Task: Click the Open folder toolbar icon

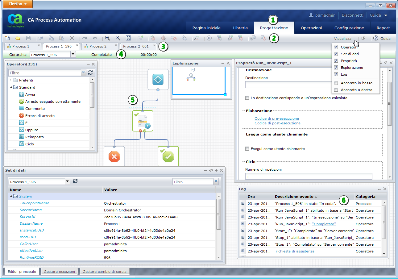Action: point(18,38)
